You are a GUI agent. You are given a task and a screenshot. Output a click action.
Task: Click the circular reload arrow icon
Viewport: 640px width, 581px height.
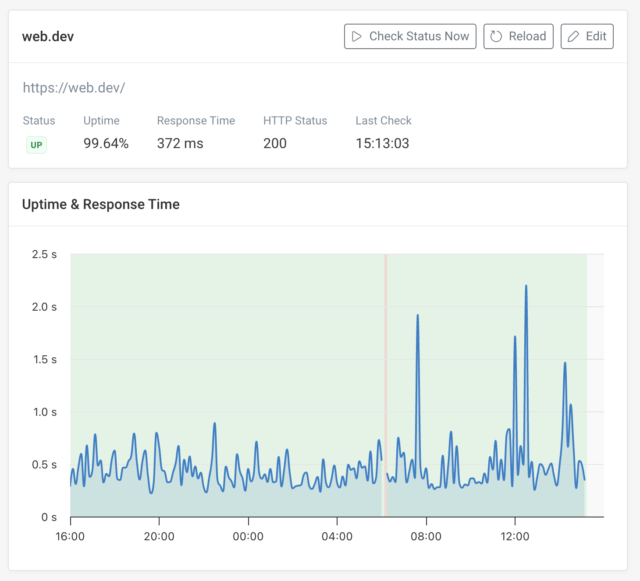point(496,36)
